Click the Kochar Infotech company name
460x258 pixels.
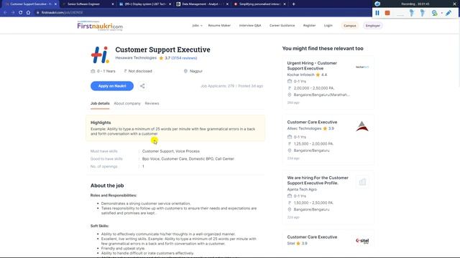pos(300,75)
